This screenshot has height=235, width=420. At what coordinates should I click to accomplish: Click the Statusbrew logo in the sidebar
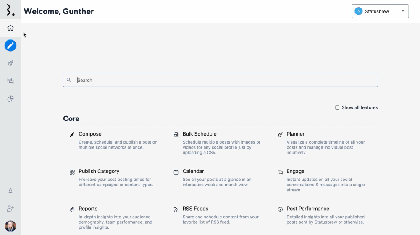(10, 10)
